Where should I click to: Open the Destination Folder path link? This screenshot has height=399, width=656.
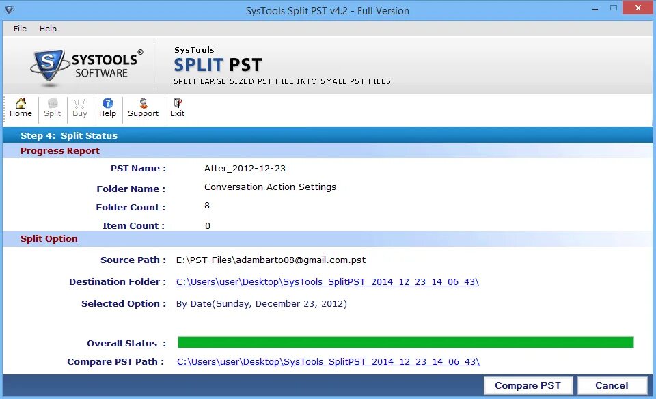pos(327,282)
